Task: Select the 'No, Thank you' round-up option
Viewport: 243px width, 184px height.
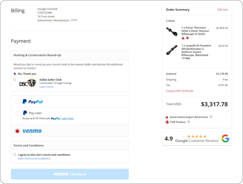Action: (15, 74)
